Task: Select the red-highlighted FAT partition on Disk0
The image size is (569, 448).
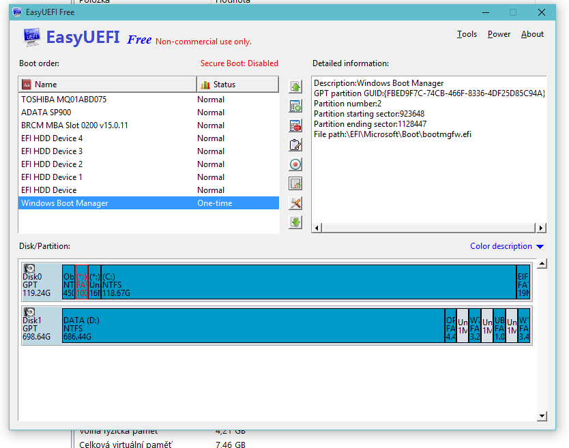Action: [82, 282]
